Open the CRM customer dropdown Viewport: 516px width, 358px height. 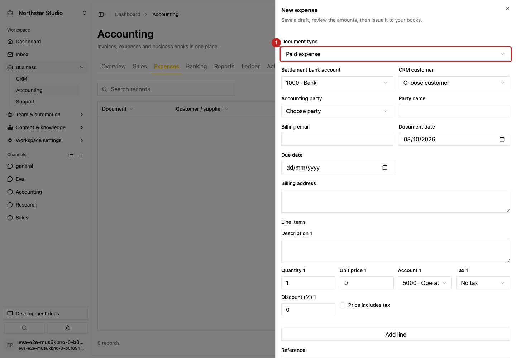[x=454, y=83]
